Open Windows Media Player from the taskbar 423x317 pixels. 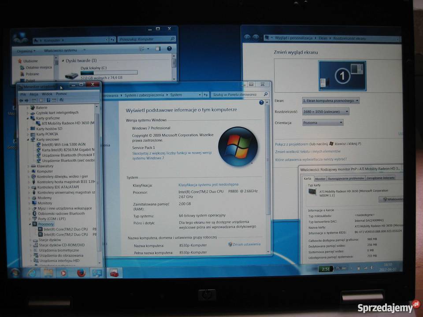[64, 273]
